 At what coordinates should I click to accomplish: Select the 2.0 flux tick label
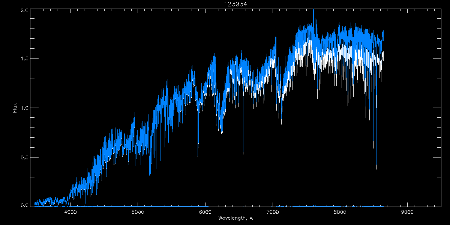[24, 10]
